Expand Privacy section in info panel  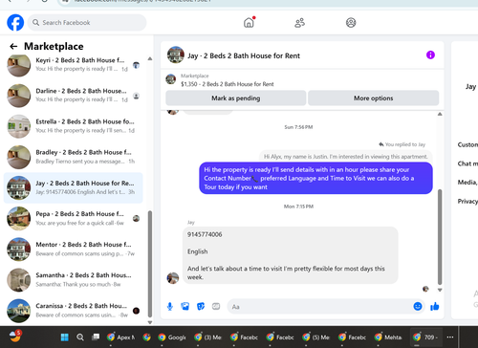[467, 201]
